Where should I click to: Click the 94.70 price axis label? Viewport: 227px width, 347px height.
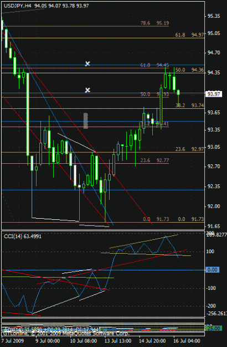pos(214,53)
